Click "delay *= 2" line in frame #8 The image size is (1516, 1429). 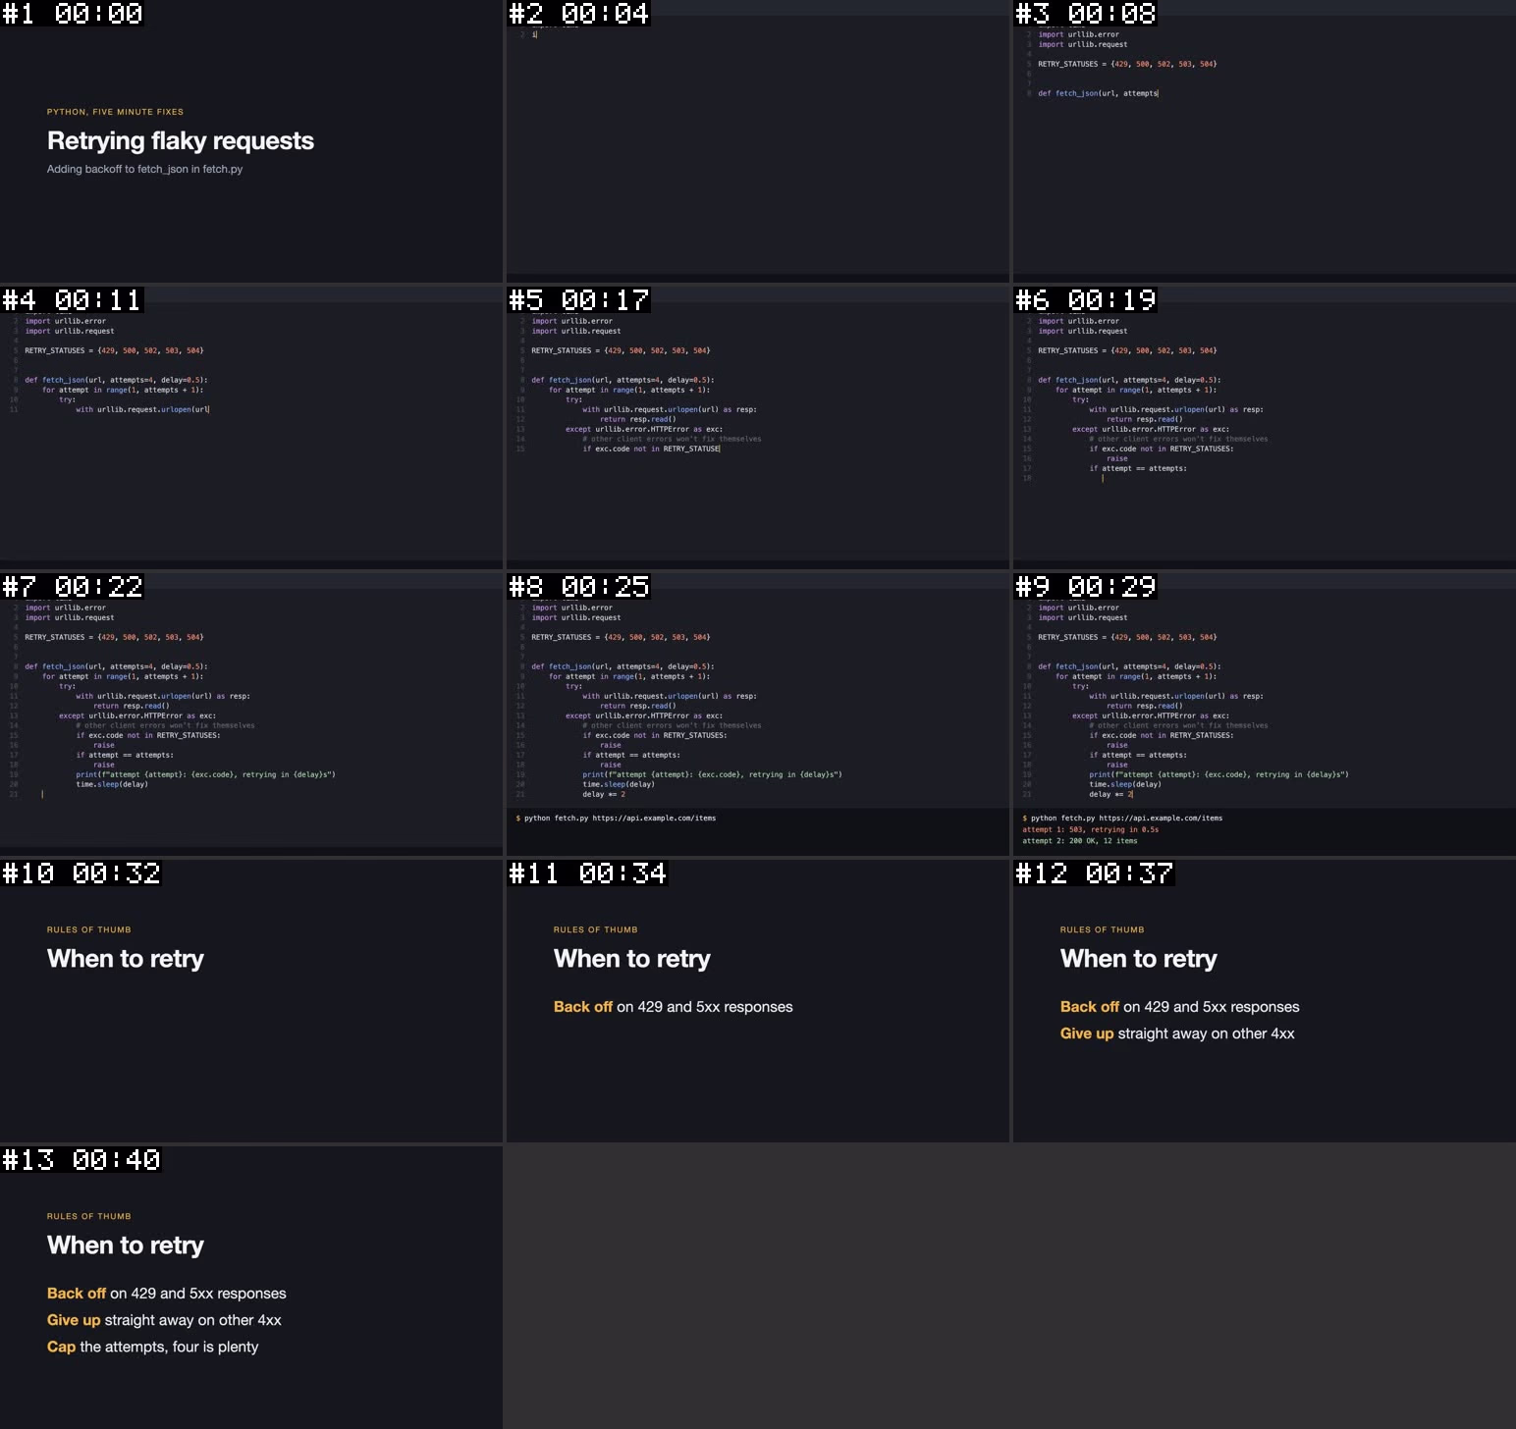click(604, 794)
